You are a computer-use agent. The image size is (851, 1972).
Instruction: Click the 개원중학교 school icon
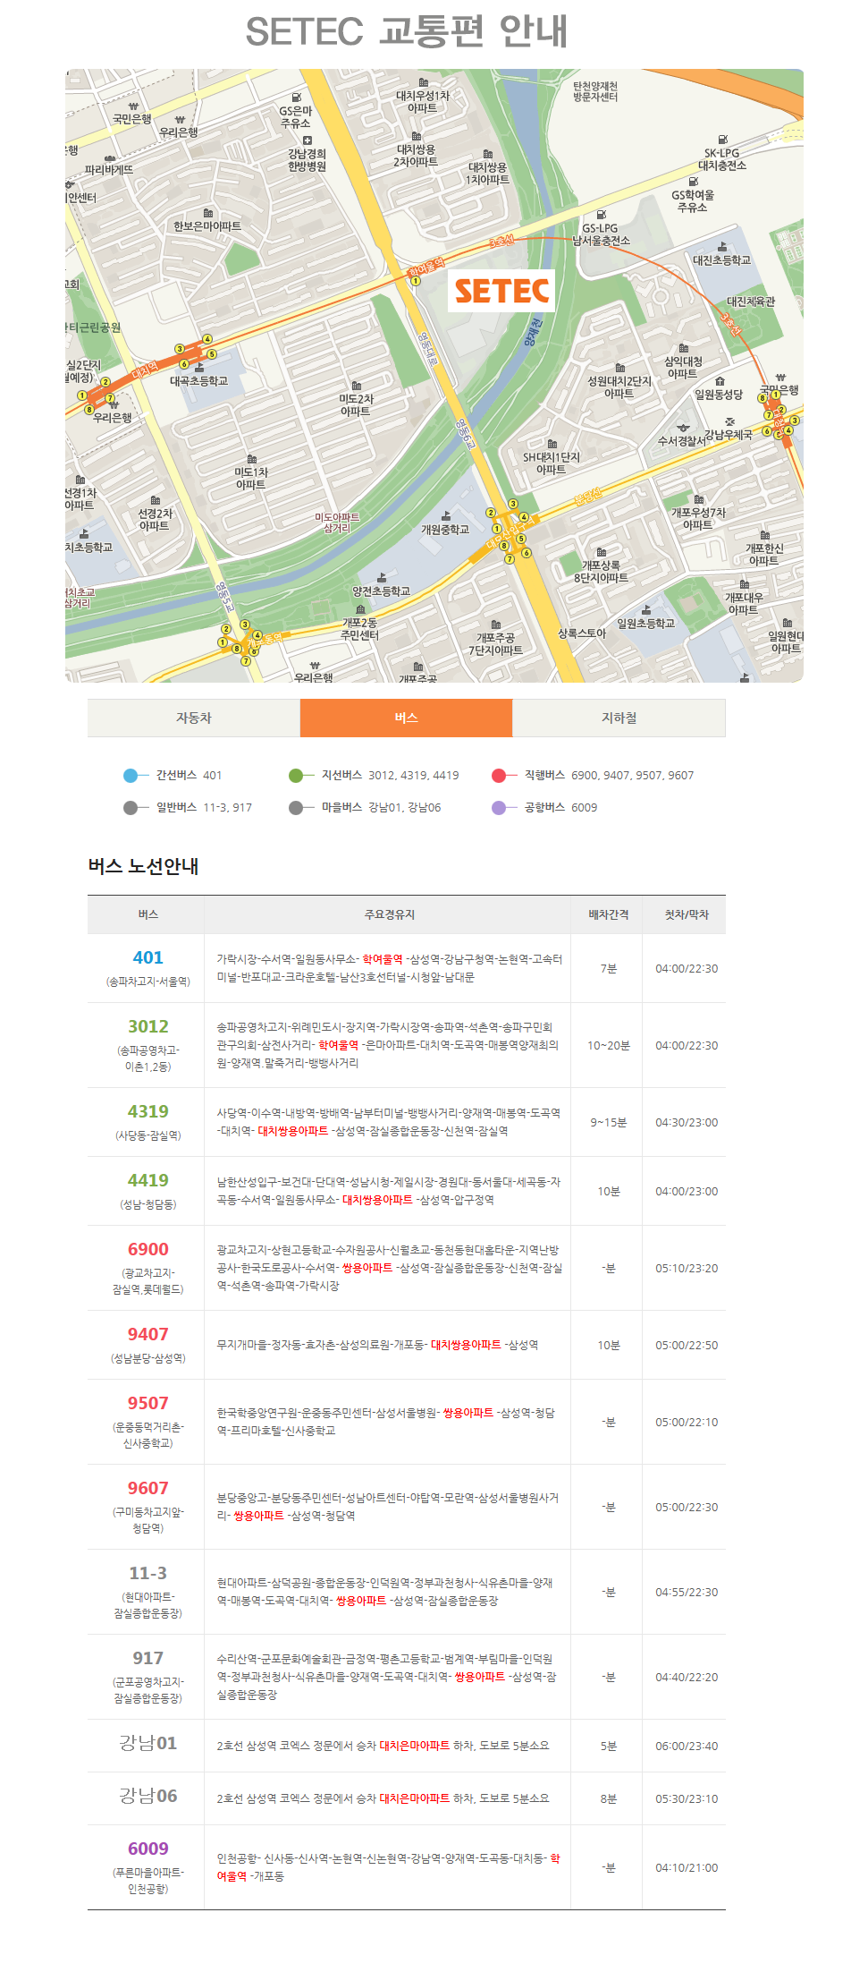tap(446, 516)
